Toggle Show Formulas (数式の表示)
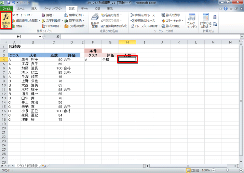This screenshot has height=173, width=244. (171, 15)
